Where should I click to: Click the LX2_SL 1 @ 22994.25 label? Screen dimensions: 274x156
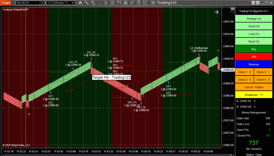(x=91, y=54)
